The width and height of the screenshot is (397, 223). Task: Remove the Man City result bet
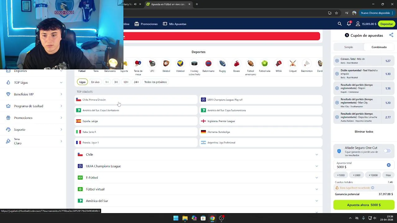click(337, 103)
